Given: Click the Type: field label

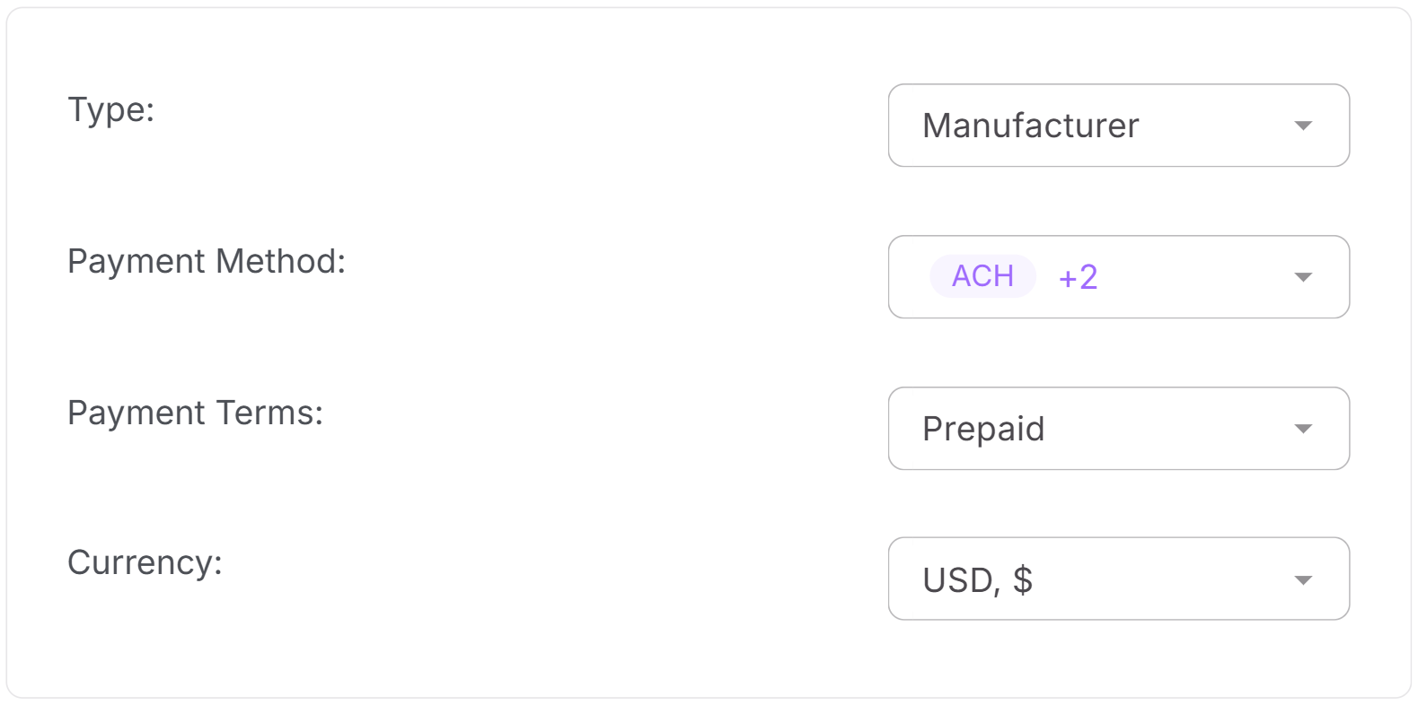Looking at the screenshot, I should [x=110, y=109].
